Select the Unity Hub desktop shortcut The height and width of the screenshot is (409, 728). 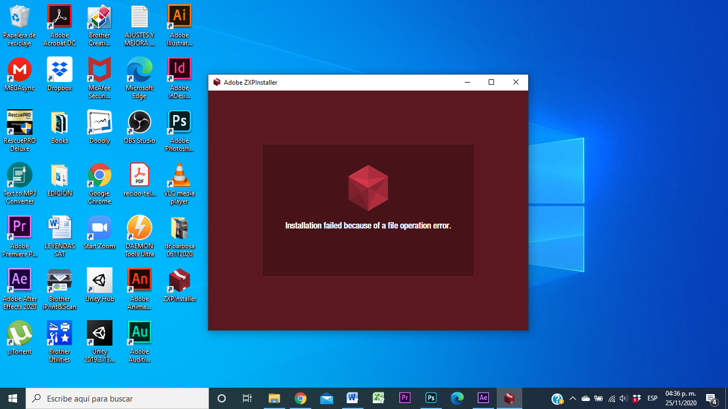[100, 285]
